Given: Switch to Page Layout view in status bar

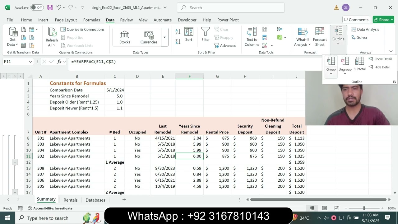Looking at the screenshot, I should point(324,208).
